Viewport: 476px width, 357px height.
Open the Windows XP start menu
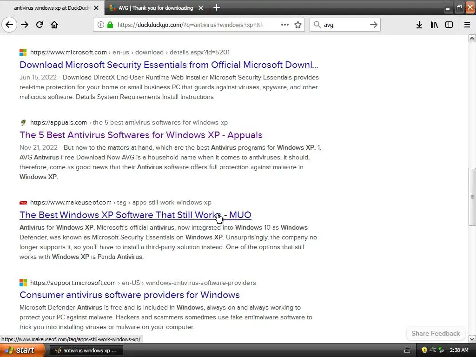(23, 350)
